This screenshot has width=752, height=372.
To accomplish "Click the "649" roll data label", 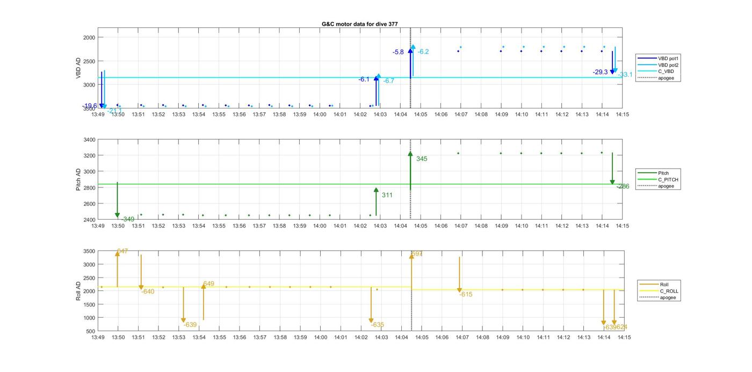I will (208, 284).
